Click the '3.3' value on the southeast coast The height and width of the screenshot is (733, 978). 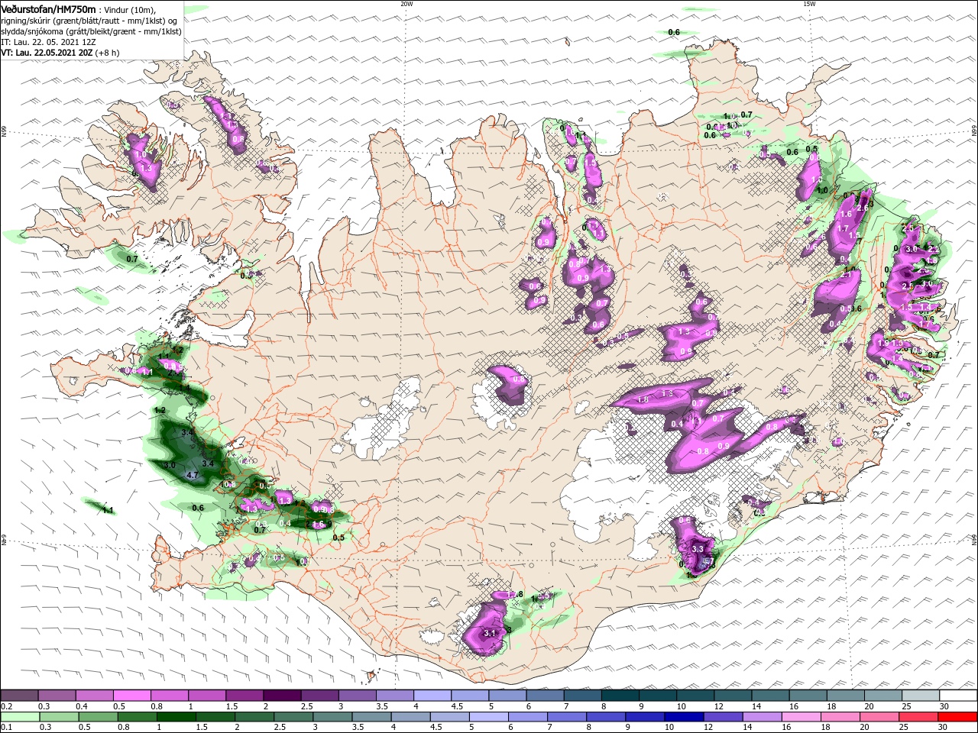[697, 549]
